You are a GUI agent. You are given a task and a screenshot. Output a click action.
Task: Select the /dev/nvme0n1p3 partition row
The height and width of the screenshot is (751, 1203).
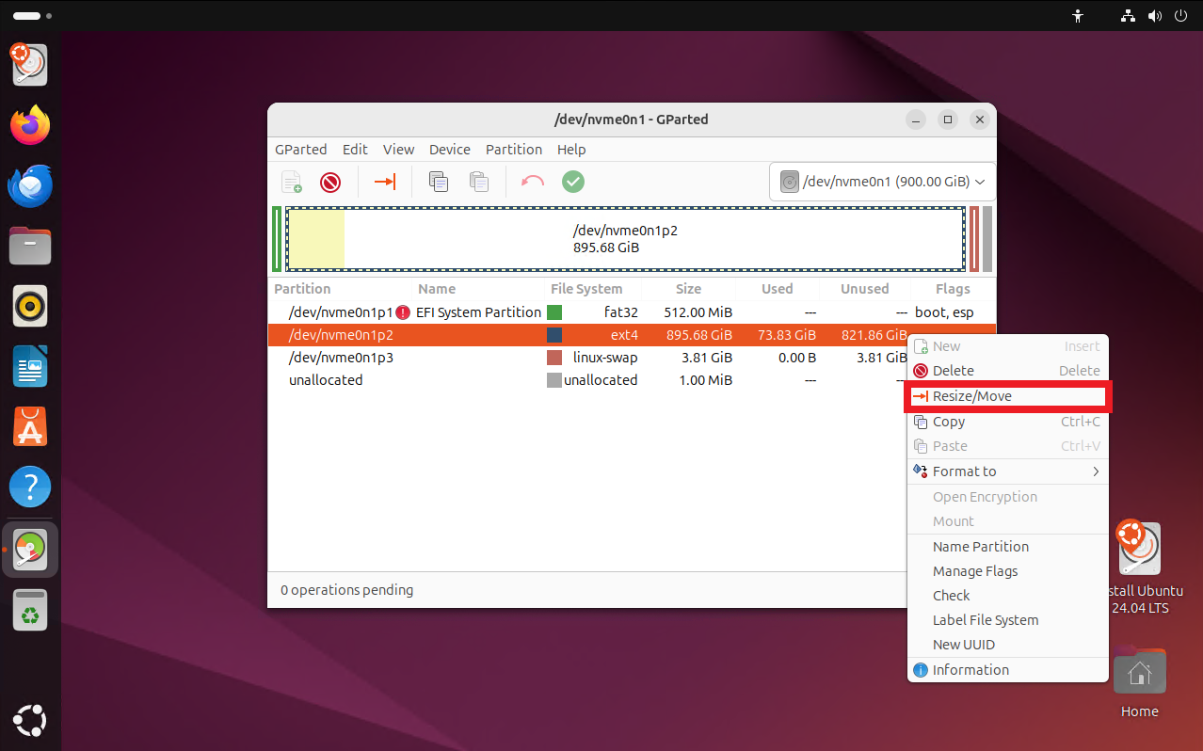click(632, 358)
